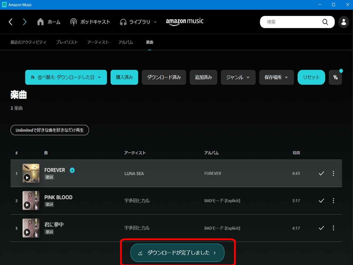Open lyrics 歌詞 badge for 君に夢中
The width and height of the screenshot is (353, 265).
click(x=49, y=232)
